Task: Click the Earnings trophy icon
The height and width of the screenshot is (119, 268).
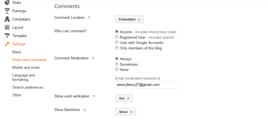Action: 7,11
